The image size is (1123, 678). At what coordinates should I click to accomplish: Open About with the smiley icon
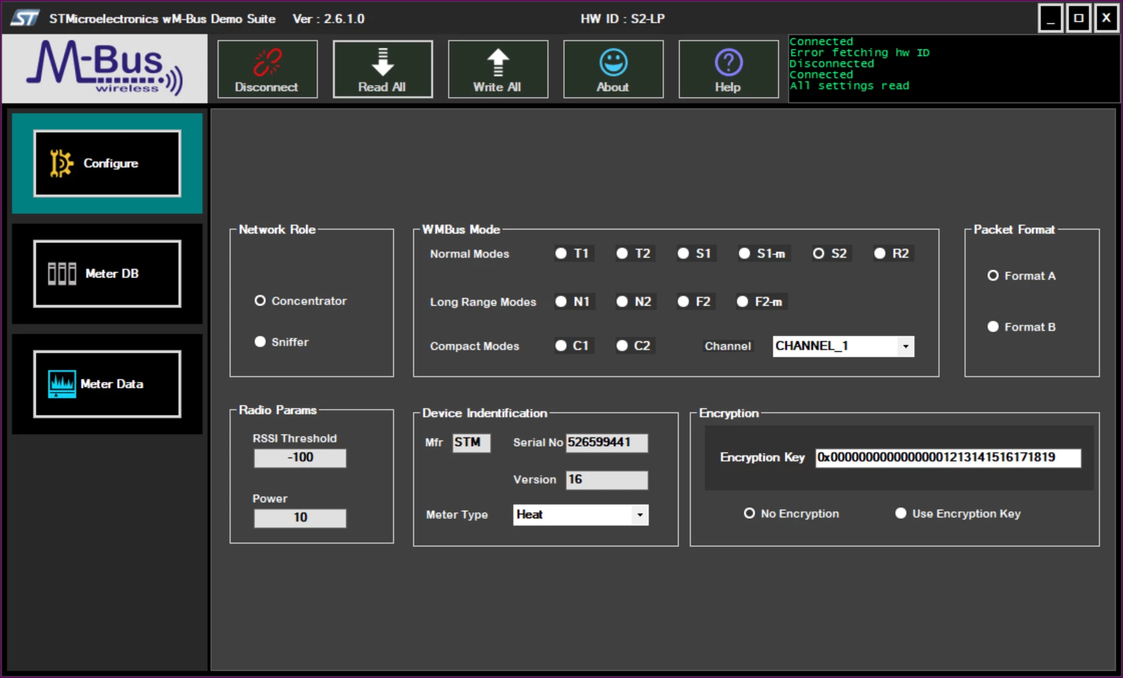613,63
